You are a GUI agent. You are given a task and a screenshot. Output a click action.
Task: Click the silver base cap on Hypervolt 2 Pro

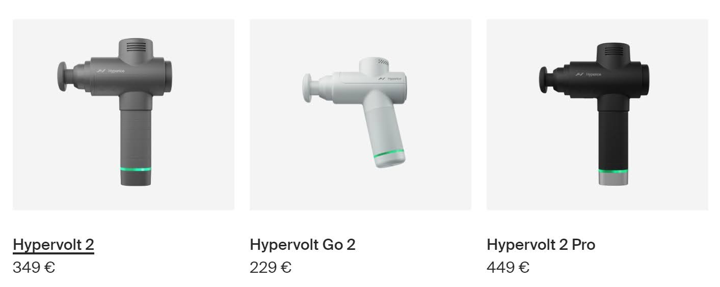[x=613, y=179]
